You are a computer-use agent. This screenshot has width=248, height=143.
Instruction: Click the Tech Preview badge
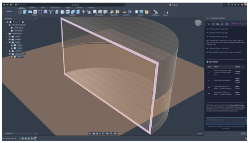coord(238,24)
